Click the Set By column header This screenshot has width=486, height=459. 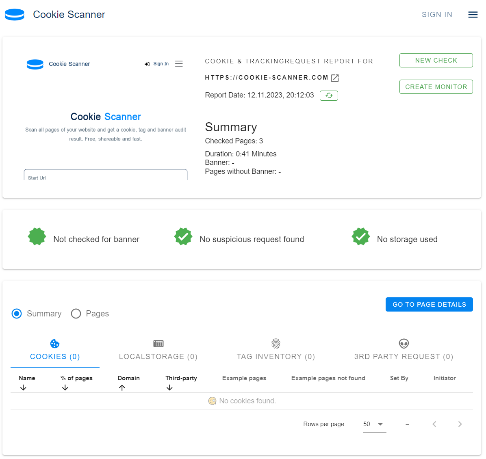point(399,378)
